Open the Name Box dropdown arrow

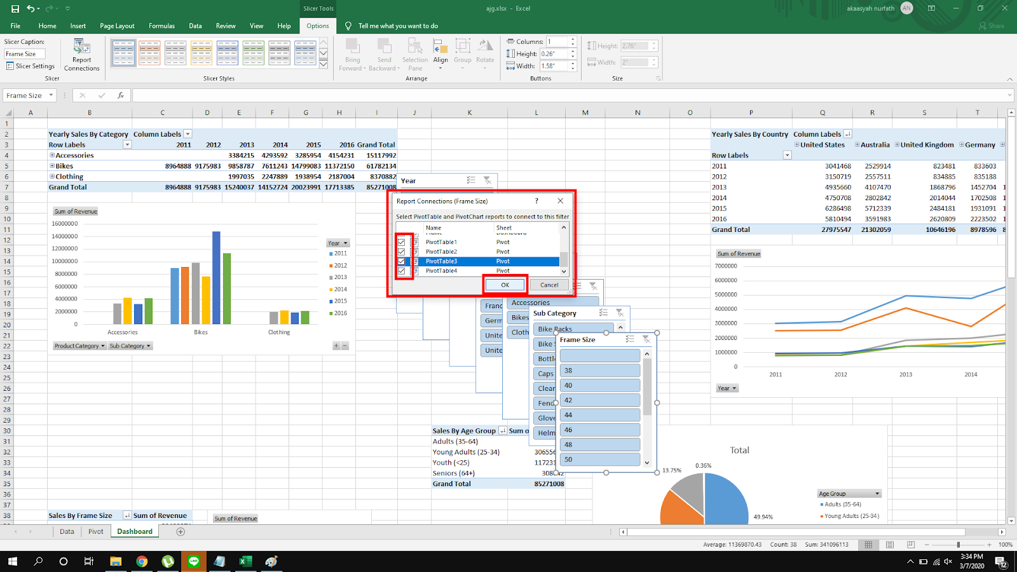pyautogui.click(x=51, y=95)
